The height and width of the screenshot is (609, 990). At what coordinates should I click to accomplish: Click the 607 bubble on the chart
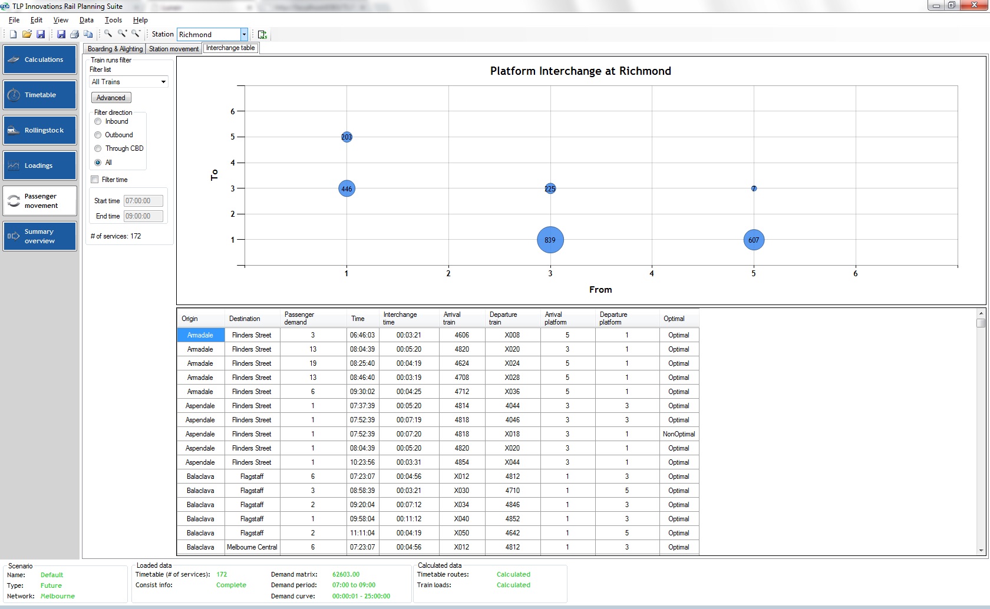[x=754, y=240]
